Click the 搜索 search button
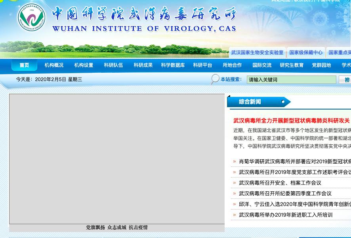The width and height of the screenshot is (351, 238). [x=347, y=79]
